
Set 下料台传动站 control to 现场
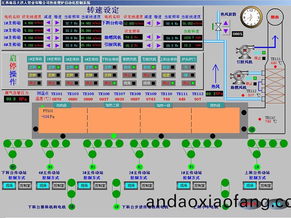(x=9, y=185)
